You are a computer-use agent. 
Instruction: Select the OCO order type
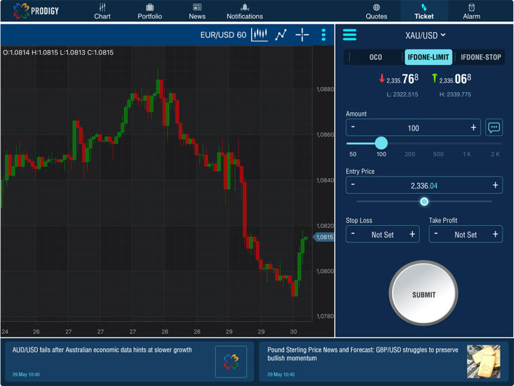point(376,57)
